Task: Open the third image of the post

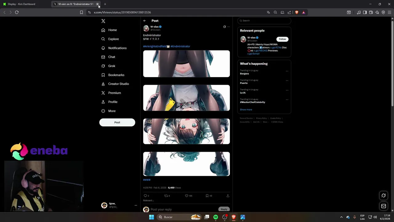Action: click(187, 131)
